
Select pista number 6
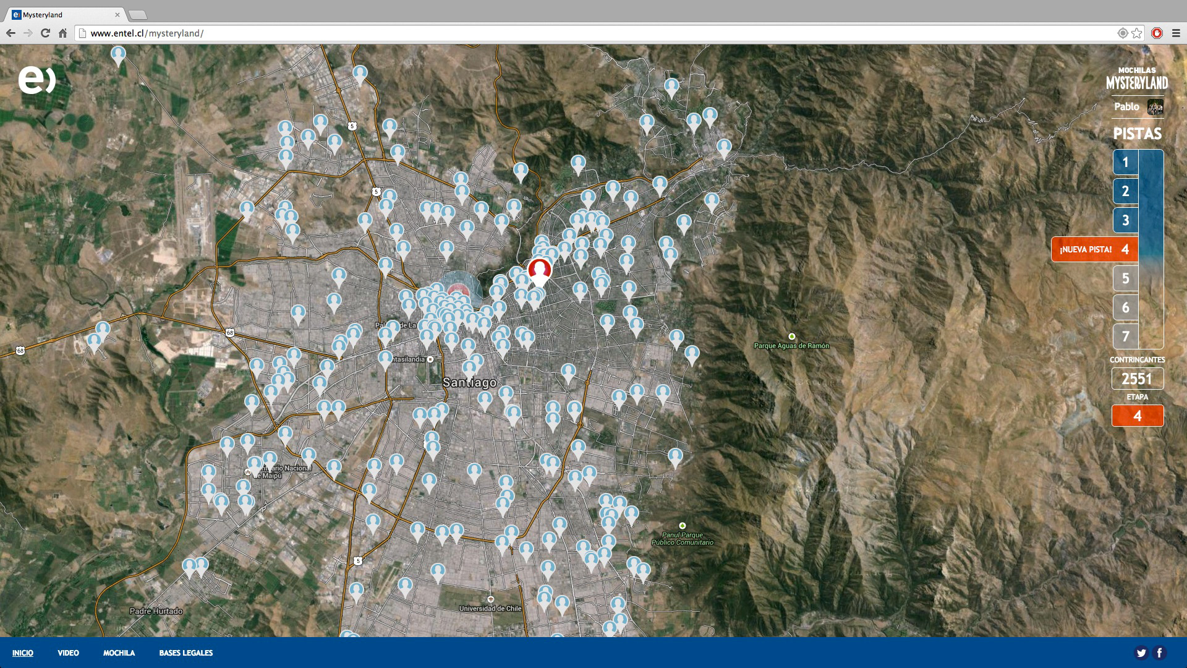click(x=1125, y=307)
